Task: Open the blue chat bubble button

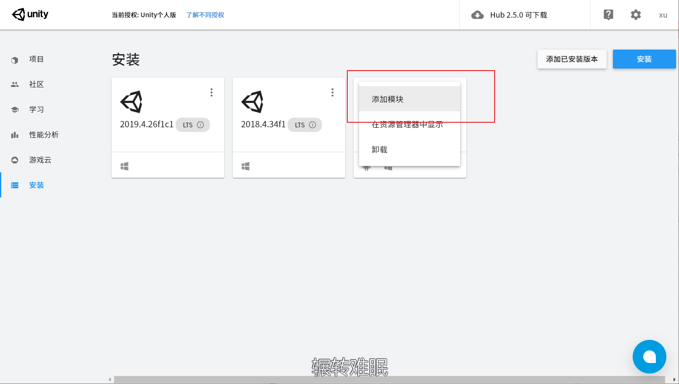Action: (649, 357)
